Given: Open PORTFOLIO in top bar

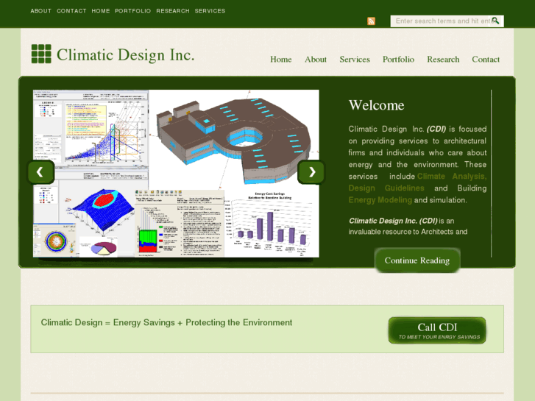Looking at the screenshot, I should 132,11.
